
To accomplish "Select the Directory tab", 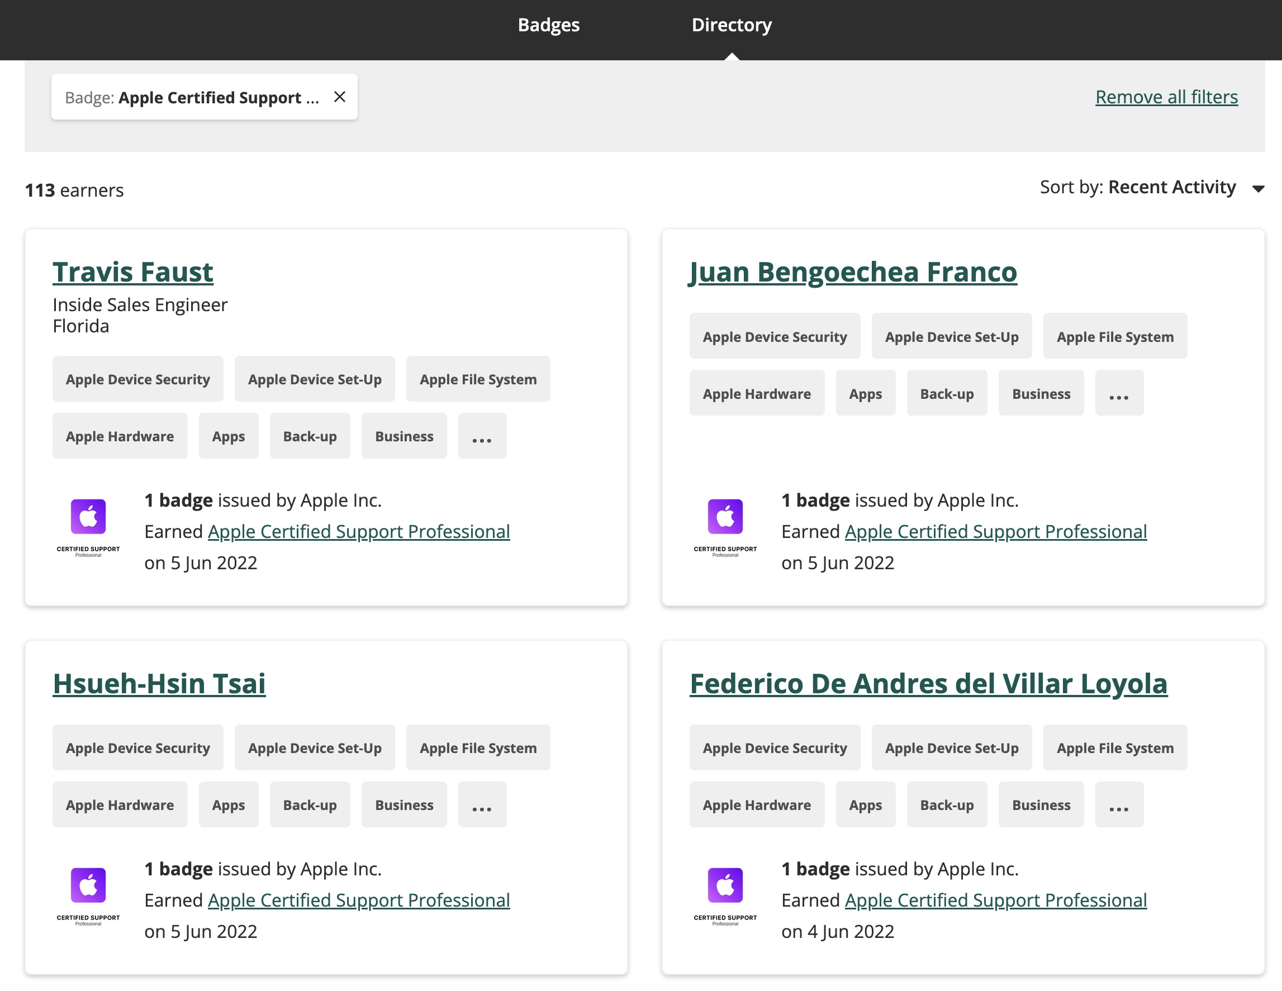I will (x=731, y=25).
